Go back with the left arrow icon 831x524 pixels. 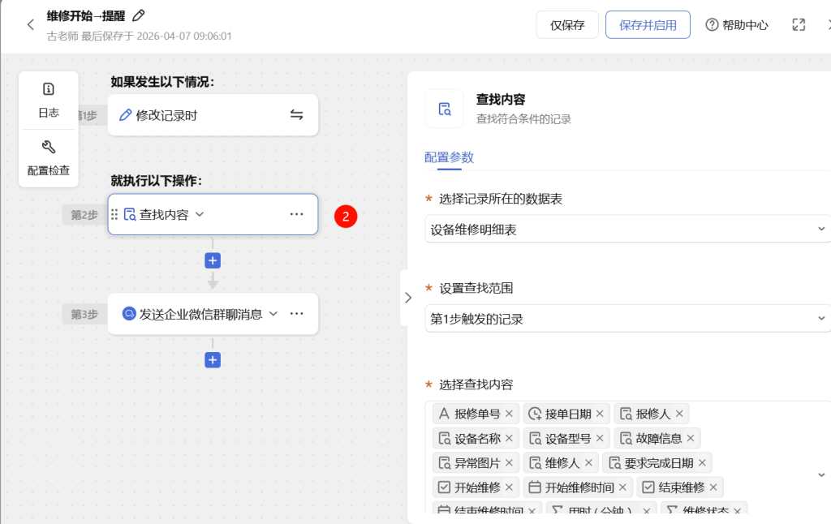(x=30, y=24)
